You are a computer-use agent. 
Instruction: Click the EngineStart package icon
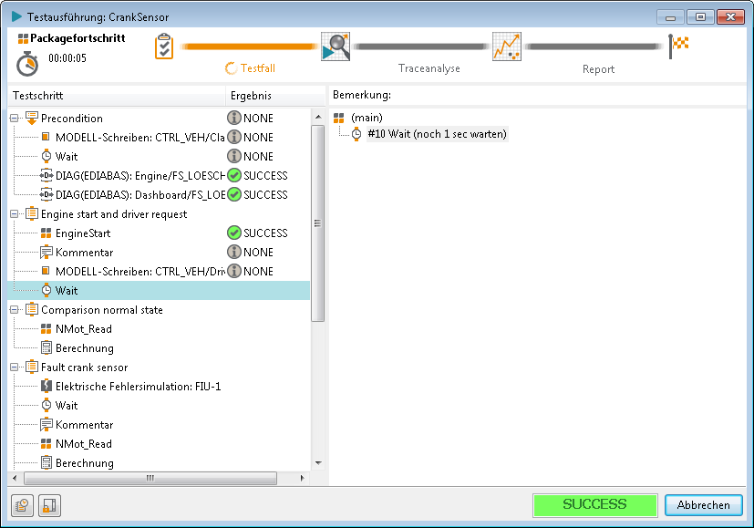point(46,233)
